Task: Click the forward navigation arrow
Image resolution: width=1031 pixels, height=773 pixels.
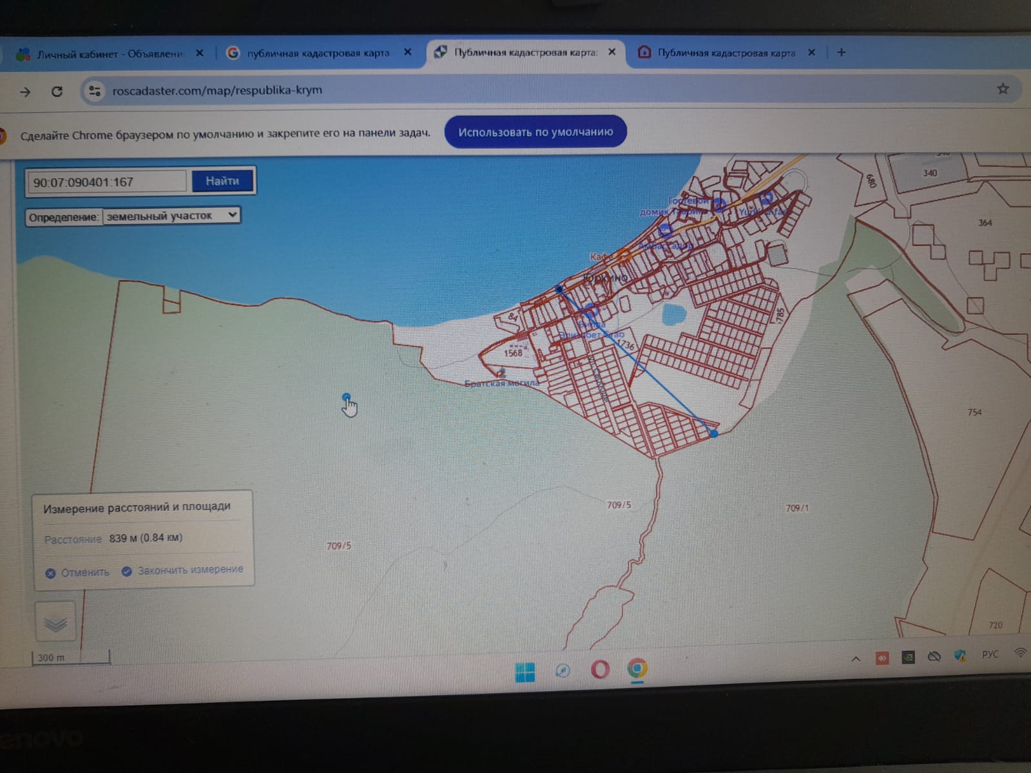Action: pyautogui.click(x=25, y=92)
